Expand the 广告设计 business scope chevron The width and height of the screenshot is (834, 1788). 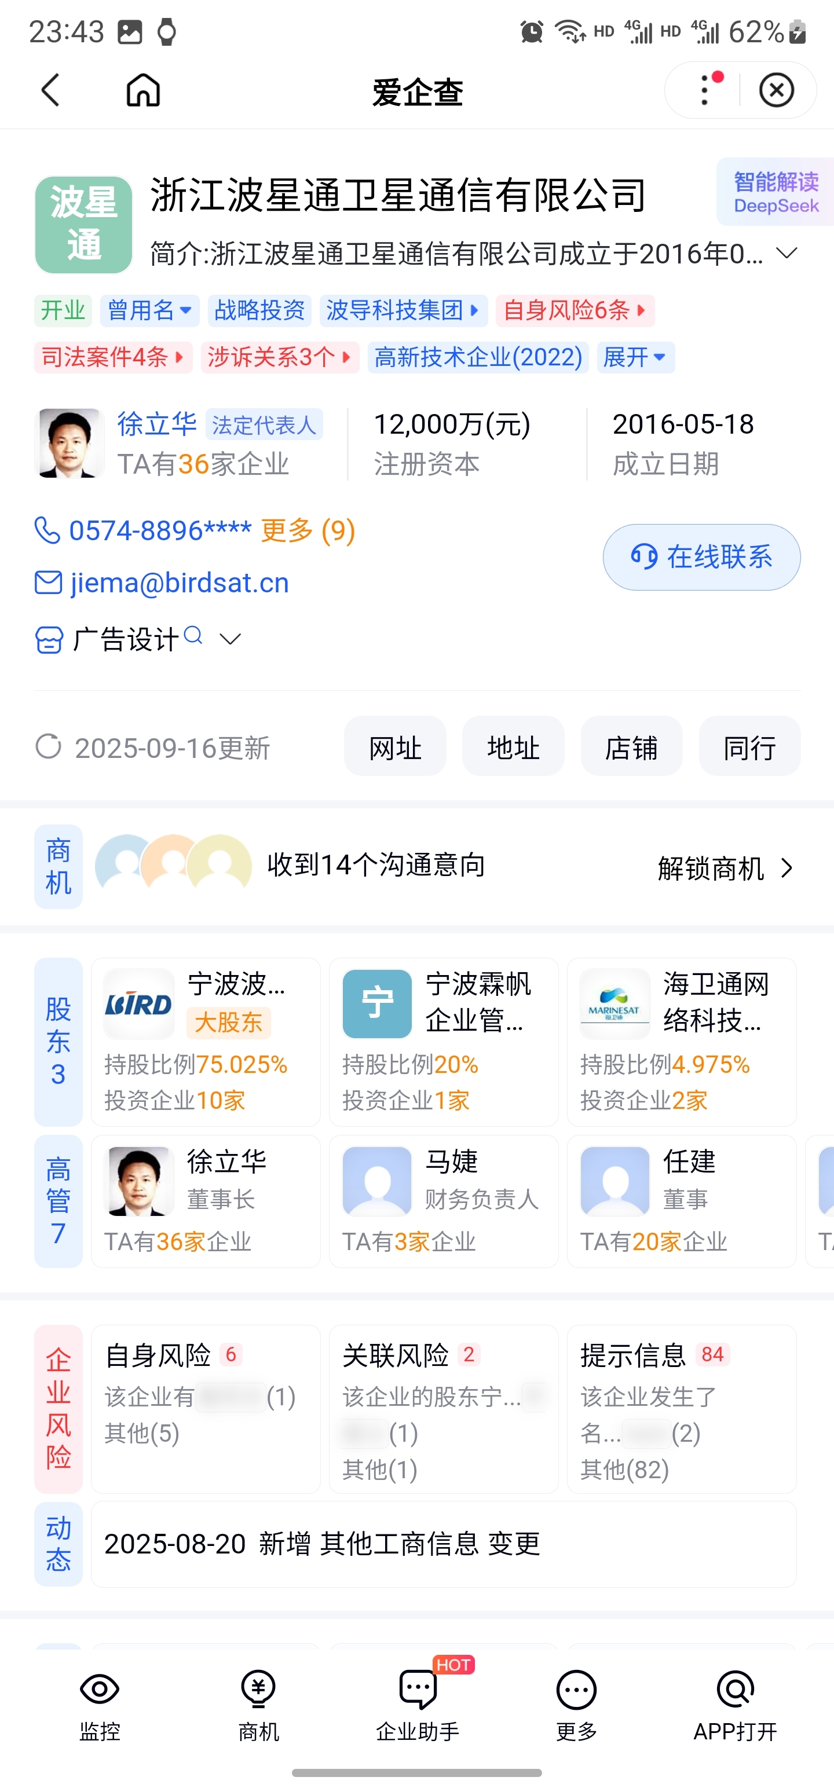pyautogui.click(x=230, y=639)
